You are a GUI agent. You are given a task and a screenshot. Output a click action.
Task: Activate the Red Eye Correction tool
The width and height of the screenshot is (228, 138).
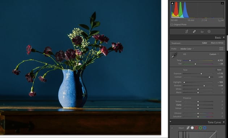point(202,32)
